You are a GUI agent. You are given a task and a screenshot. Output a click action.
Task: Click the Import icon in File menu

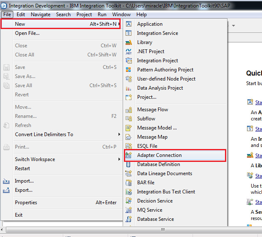[6, 181]
